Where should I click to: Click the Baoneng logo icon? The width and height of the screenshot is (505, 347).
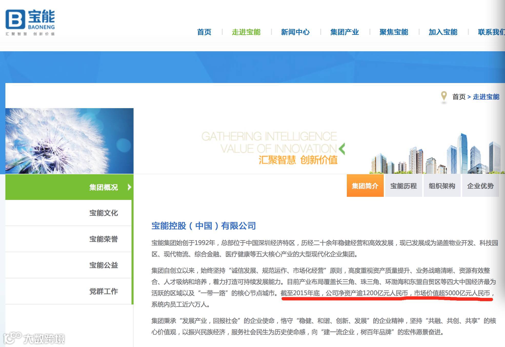(15, 19)
